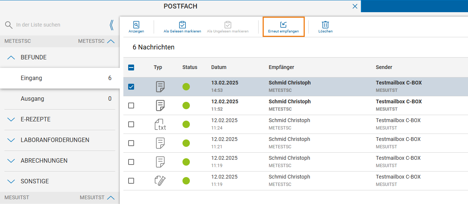468x204 pixels.
Task: Sort by the Status column header
Action: (190, 67)
